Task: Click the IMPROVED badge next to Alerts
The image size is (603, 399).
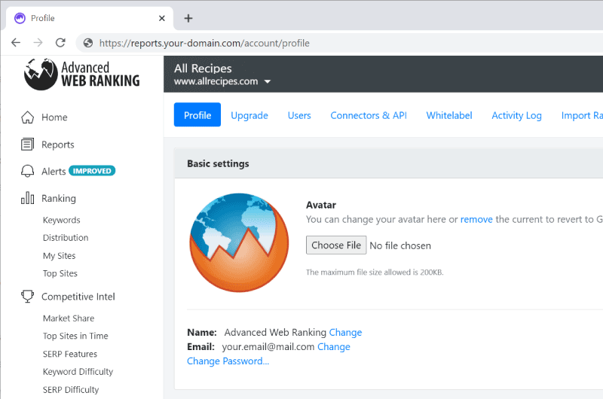Action: click(x=92, y=171)
